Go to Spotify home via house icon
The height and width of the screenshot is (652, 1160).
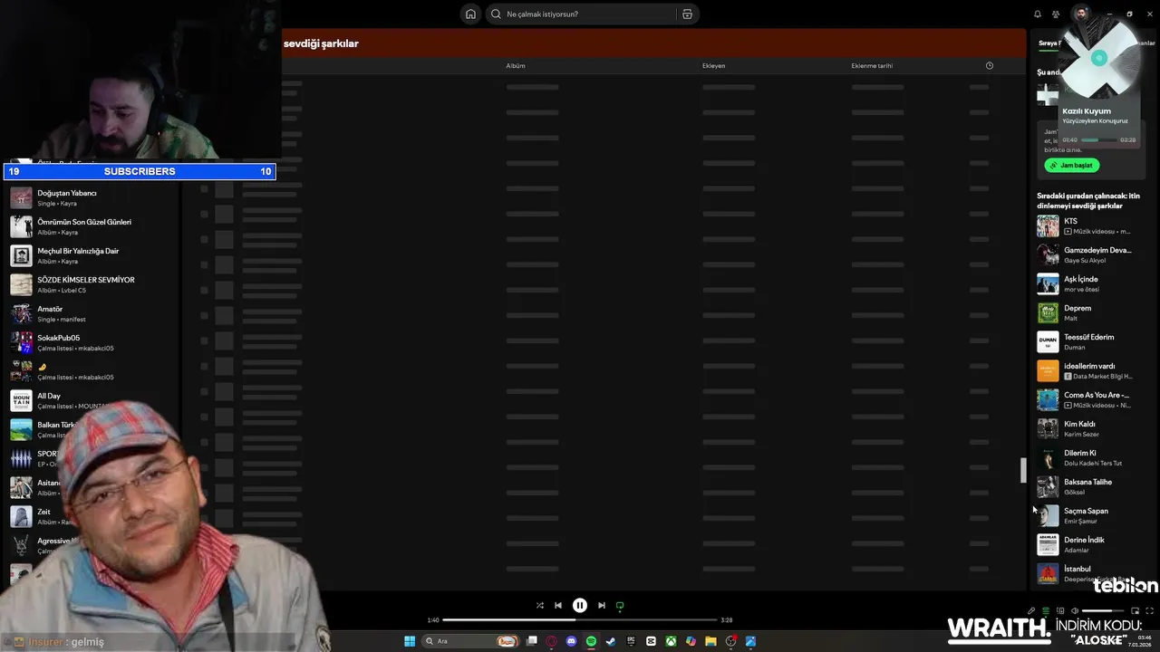[470, 14]
